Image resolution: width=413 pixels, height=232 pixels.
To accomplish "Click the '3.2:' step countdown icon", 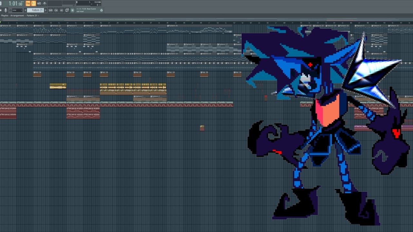I will point(34,4).
